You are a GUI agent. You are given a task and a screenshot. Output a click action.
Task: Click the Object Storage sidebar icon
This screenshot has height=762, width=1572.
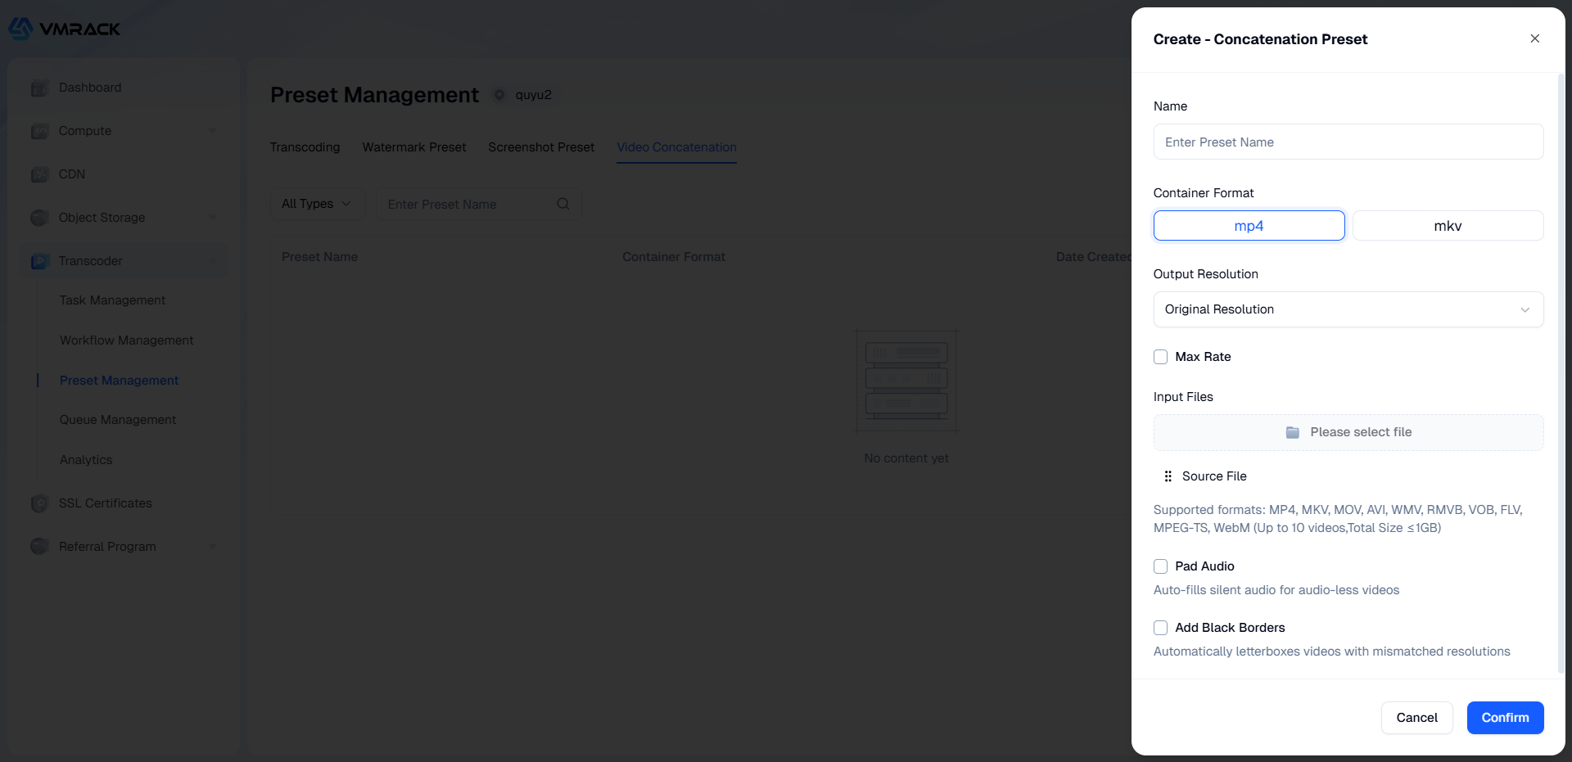39,218
